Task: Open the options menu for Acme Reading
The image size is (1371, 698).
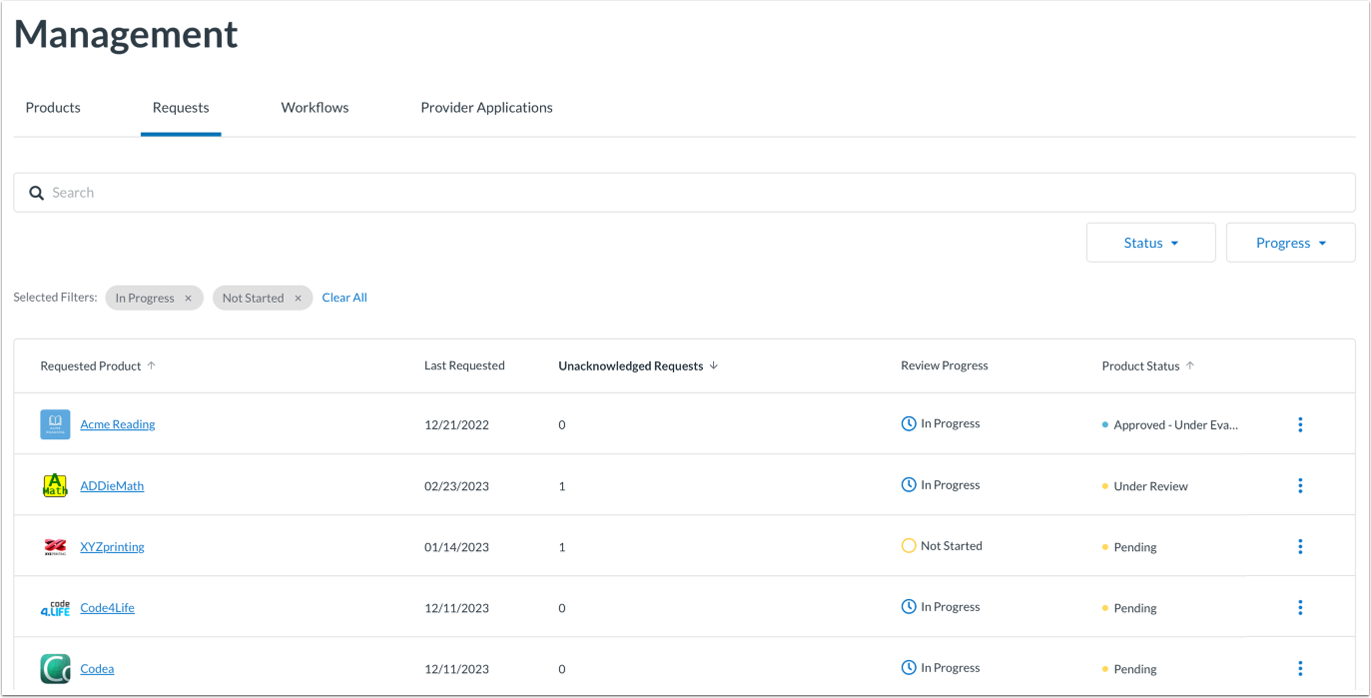Action: pyautogui.click(x=1300, y=424)
